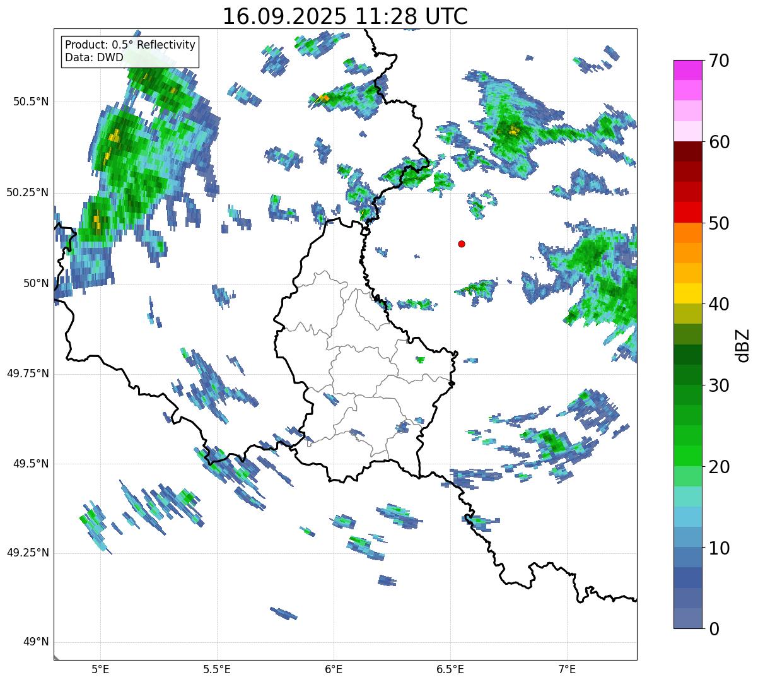Click the "49.5°N" latitude label
Image resolution: width=758 pixels, height=682 pixels.
click(x=31, y=464)
